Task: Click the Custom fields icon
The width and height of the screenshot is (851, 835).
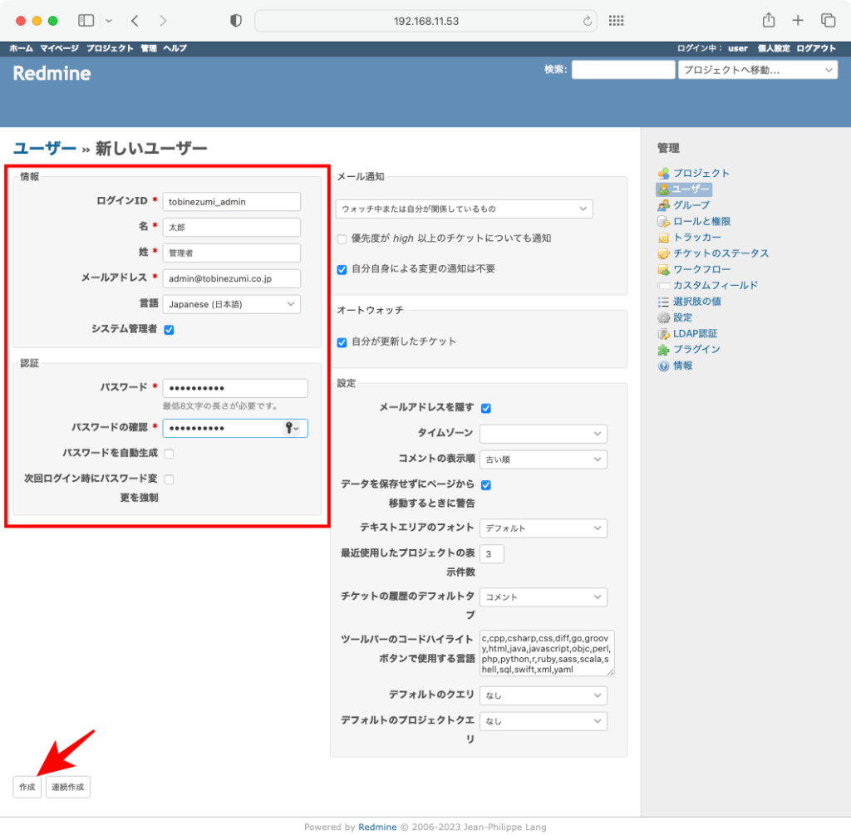Action: point(663,285)
